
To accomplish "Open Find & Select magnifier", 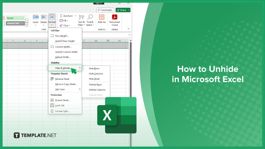I will [x=90, y=20].
